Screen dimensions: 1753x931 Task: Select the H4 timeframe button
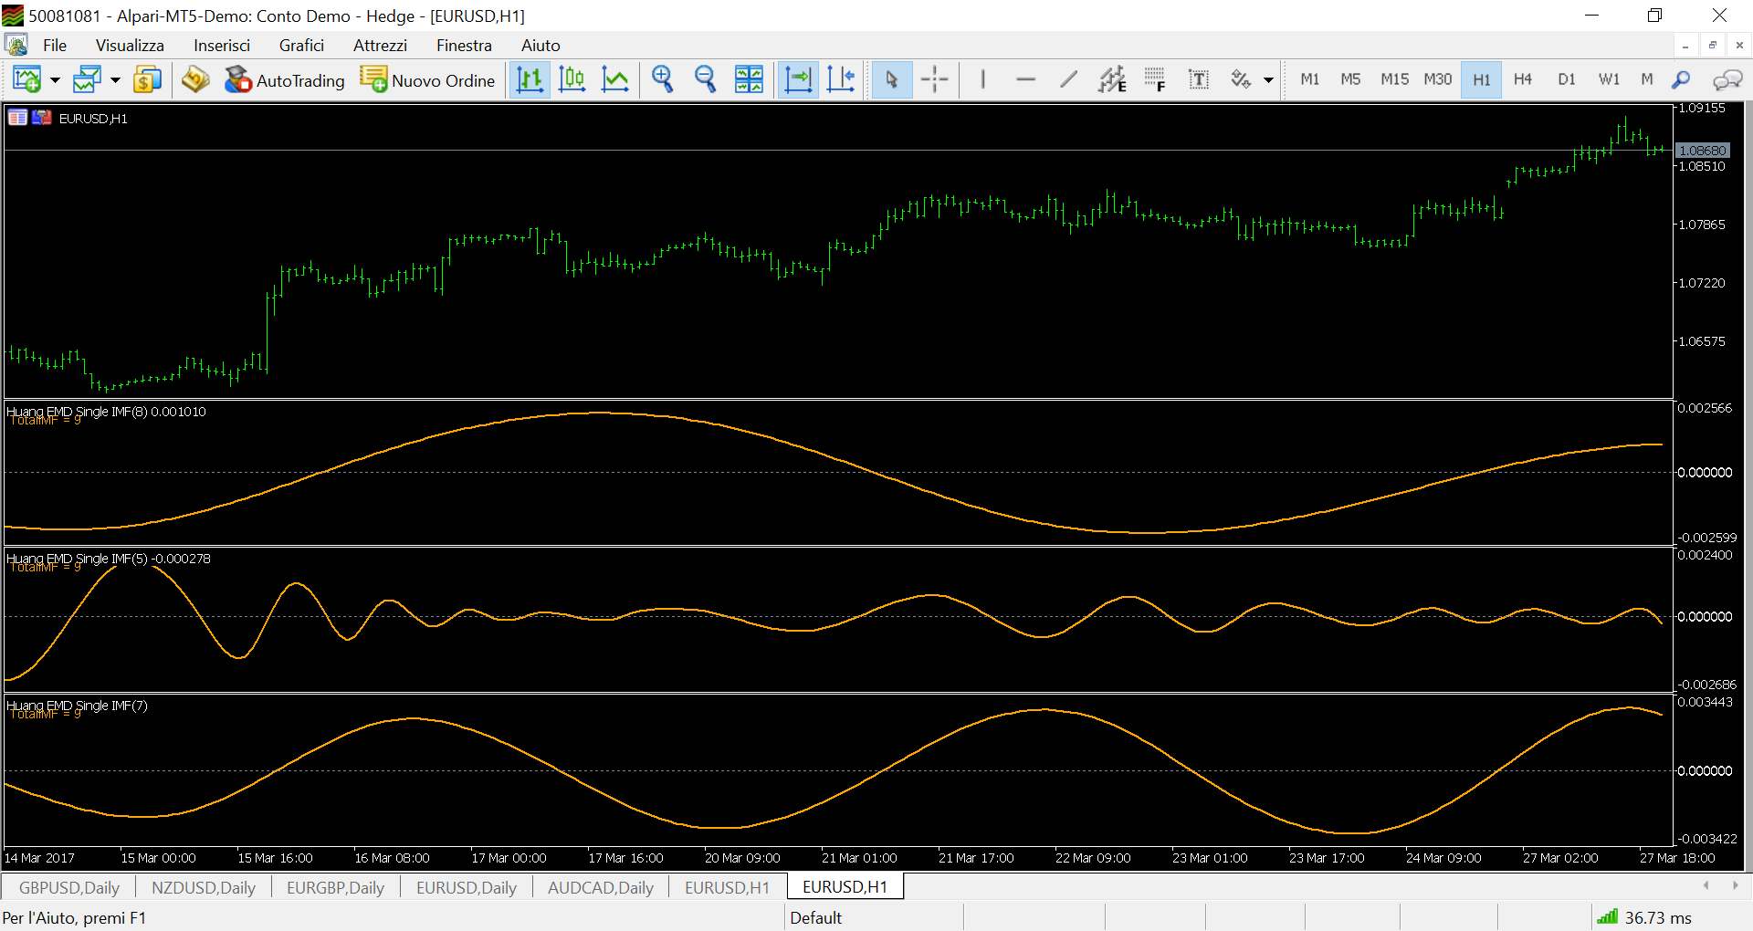pyautogui.click(x=1522, y=80)
